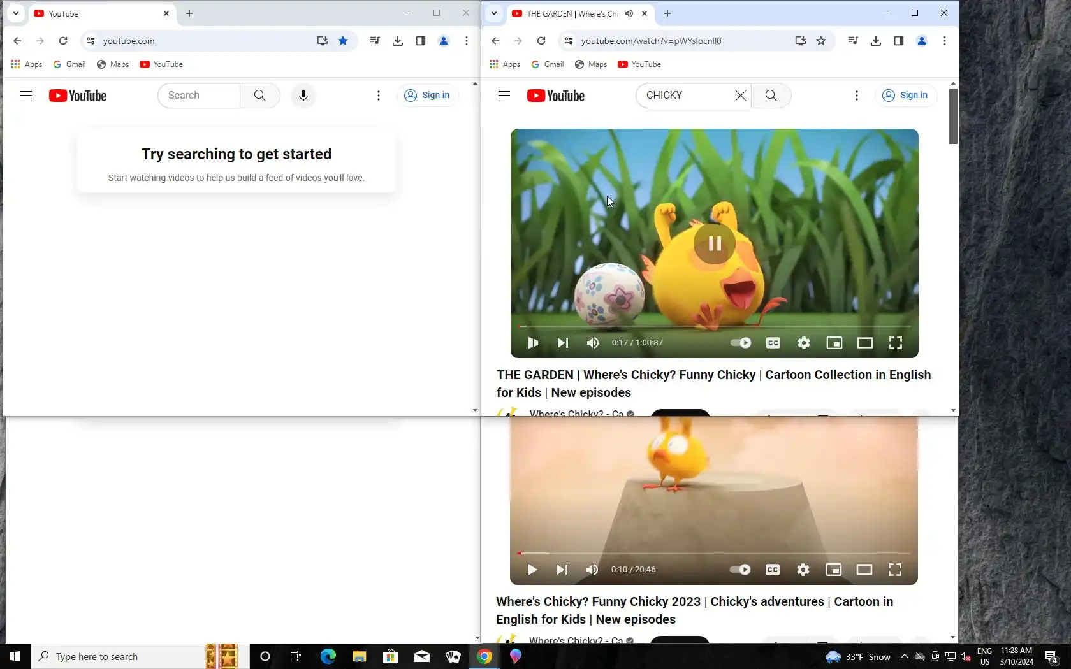Focus the Search field in left YouTube window
The image size is (1071, 669).
(x=199, y=96)
